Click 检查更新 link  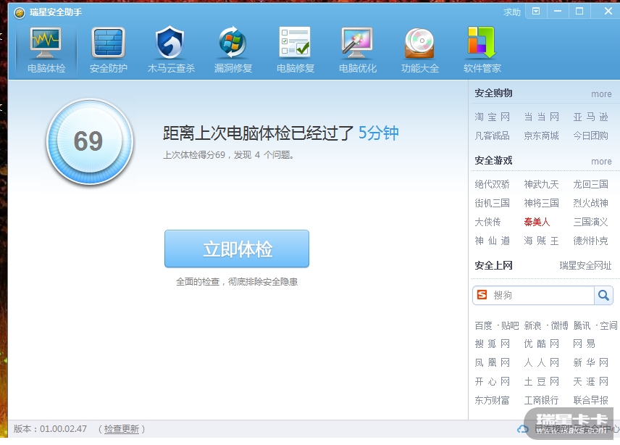click(122, 429)
